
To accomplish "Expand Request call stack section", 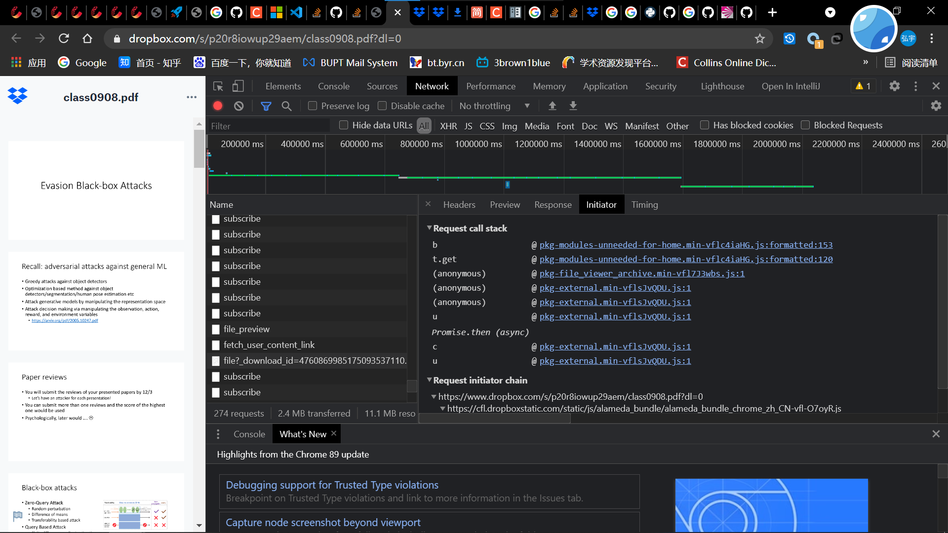I will tap(429, 228).
